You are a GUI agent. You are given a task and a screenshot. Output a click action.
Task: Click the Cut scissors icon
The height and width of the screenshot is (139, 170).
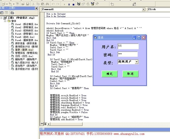[x=33, y=4]
